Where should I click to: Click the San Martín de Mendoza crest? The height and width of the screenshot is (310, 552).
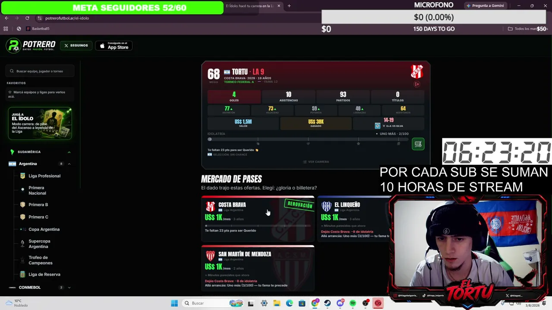click(x=210, y=256)
